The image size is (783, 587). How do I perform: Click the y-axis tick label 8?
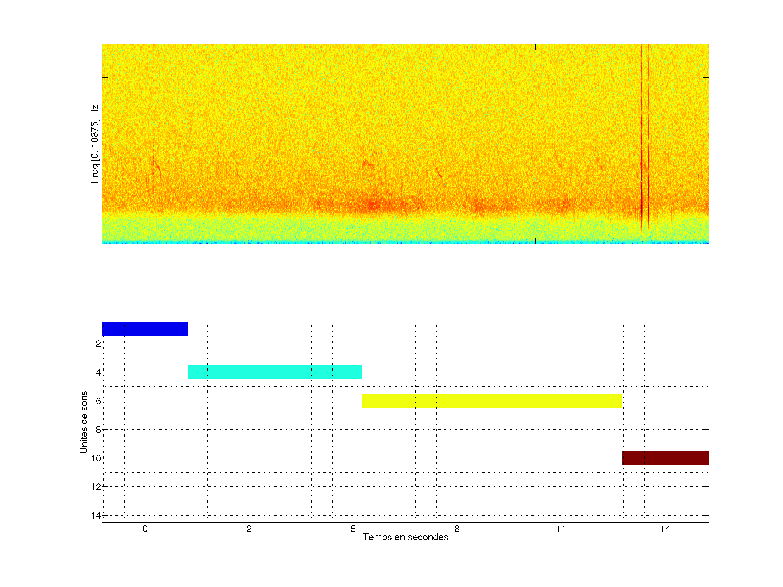pyautogui.click(x=98, y=430)
